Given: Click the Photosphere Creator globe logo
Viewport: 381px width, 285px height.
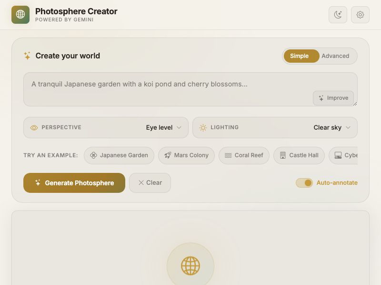Looking at the screenshot, I should [x=20, y=15].
